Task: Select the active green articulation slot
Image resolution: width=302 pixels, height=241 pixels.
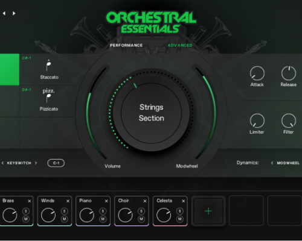Action: (10, 69)
